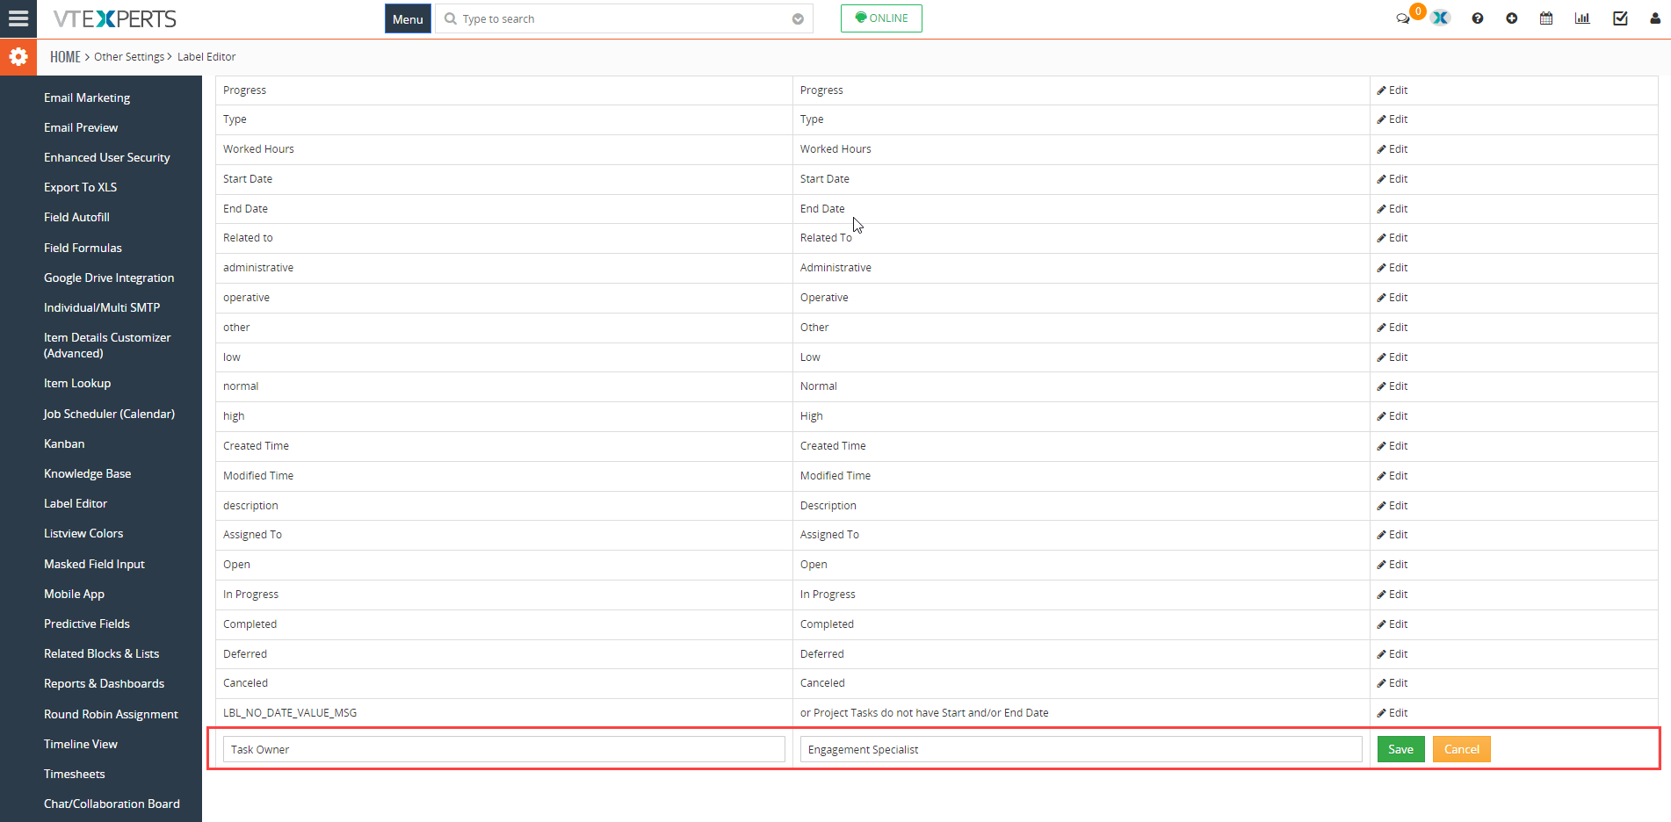Open Timesheets in sidebar
The width and height of the screenshot is (1671, 822).
tap(75, 774)
